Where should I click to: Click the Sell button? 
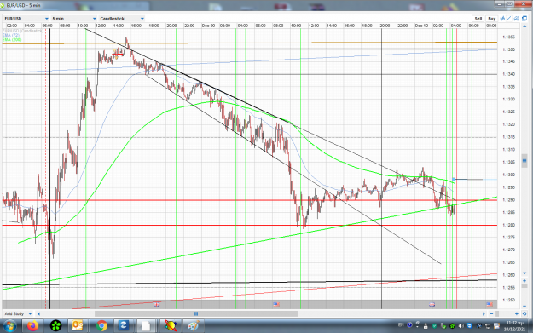(x=478, y=19)
